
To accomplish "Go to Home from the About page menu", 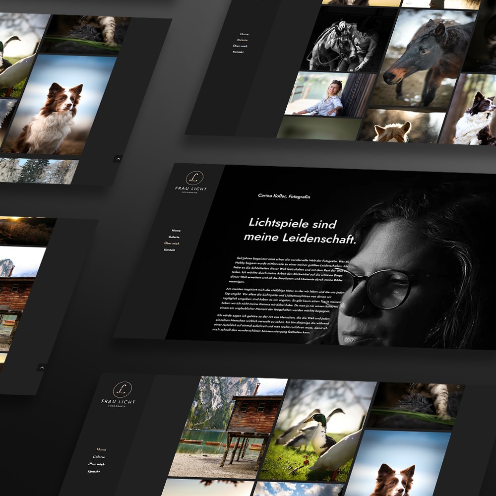I will pos(176,231).
